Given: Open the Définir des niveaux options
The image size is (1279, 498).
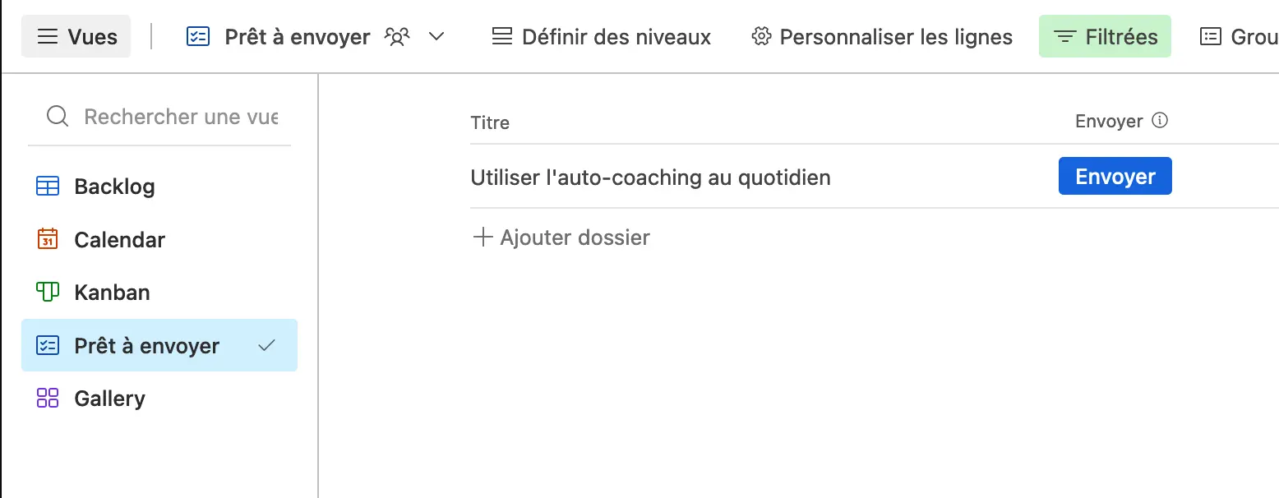Looking at the screenshot, I should coord(601,37).
